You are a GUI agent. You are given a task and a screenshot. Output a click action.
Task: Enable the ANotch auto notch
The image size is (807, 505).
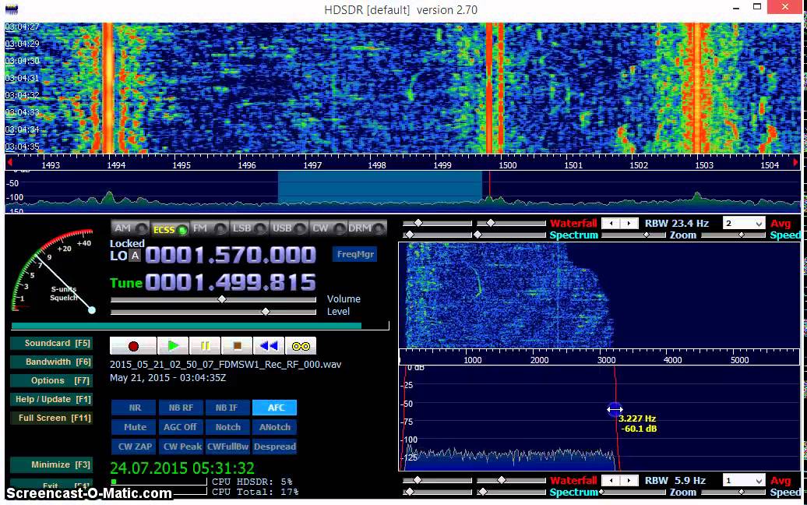coord(274,427)
